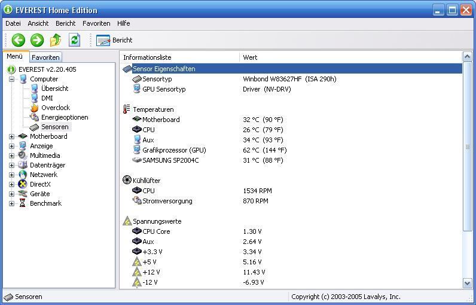Select the +12 V voltage row
Viewport: 476px width, 305px height.
tap(292, 272)
